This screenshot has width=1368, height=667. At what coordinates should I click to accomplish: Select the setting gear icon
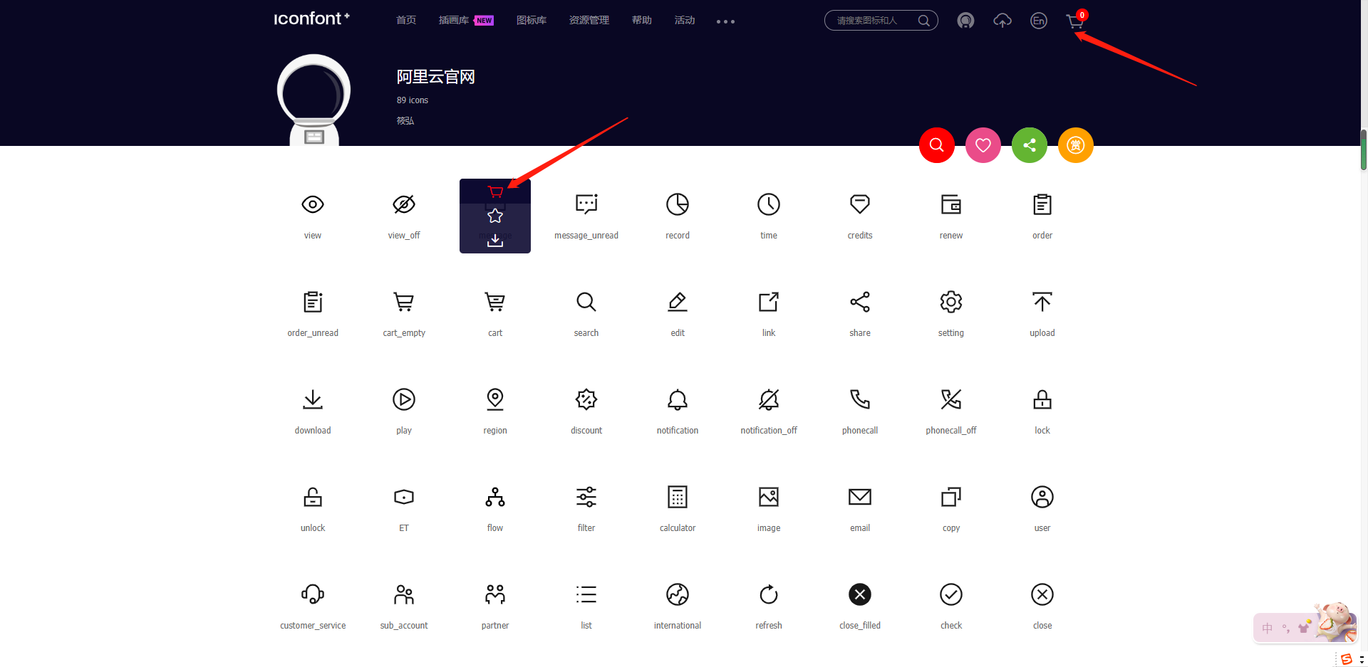point(950,302)
